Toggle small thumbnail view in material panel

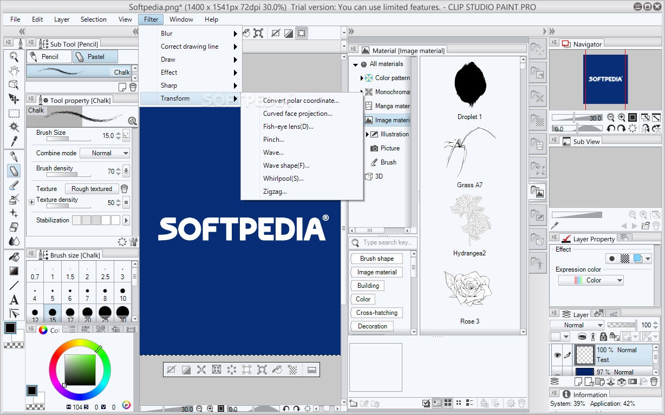coord(459,403)
